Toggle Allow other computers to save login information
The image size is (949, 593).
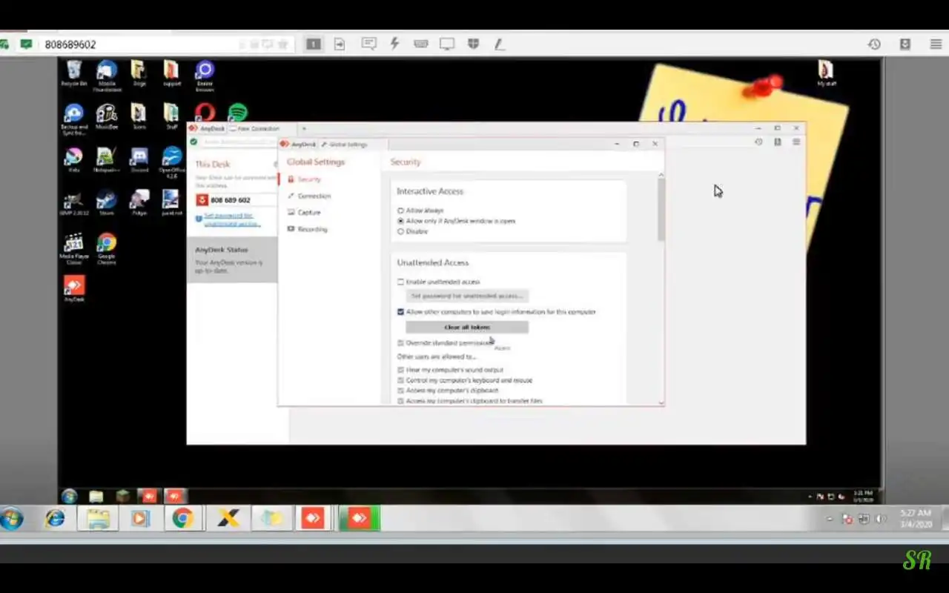click(x=400, y=312)
